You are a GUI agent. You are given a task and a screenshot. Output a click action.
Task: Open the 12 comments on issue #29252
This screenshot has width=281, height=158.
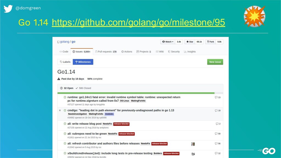tap(218, 153)
